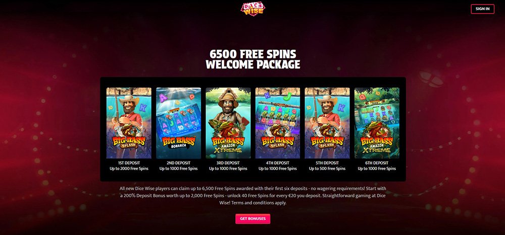The width and height of the screenshot is (505, 235).
Task: Select the 6th deposit Big Bass Amazon Xtreme thumbnail
Action: (x=377, y=123)
